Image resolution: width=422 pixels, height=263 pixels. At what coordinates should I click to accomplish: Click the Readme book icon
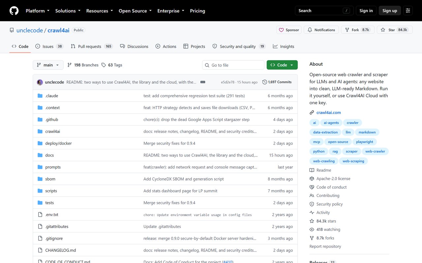click(x=312, y=170)
